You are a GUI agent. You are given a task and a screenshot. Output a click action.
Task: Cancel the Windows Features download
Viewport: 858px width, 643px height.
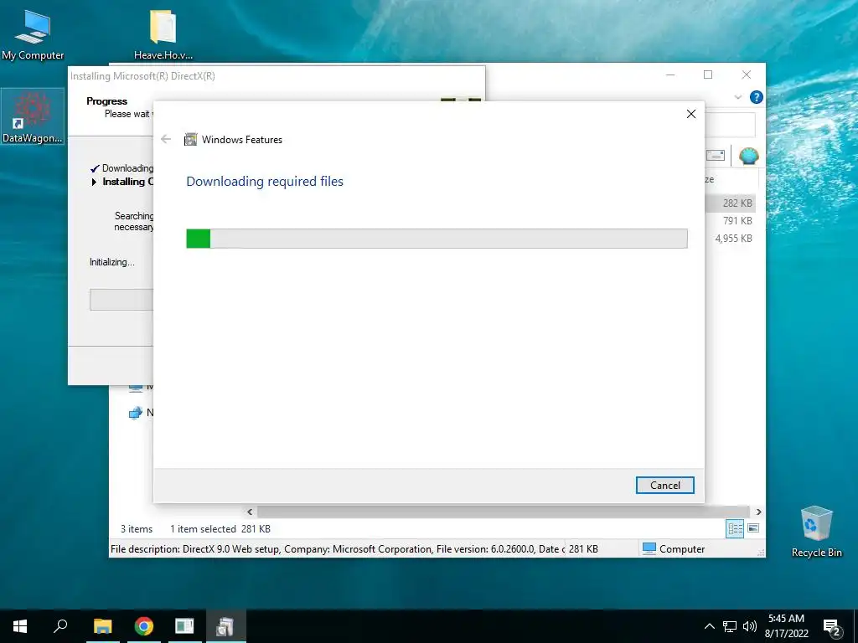coord(664,485)
